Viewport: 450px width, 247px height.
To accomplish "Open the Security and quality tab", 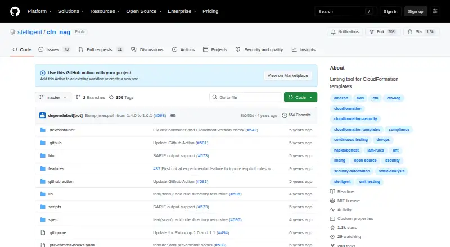I will [259, 49].
